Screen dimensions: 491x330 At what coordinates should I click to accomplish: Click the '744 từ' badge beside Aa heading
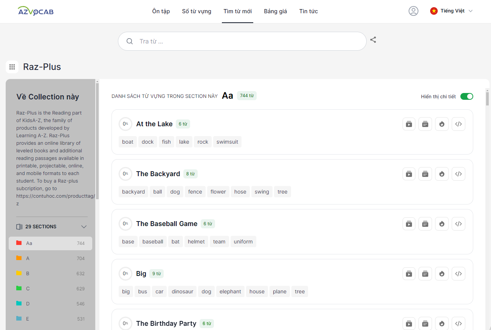(x=247, y=96)
